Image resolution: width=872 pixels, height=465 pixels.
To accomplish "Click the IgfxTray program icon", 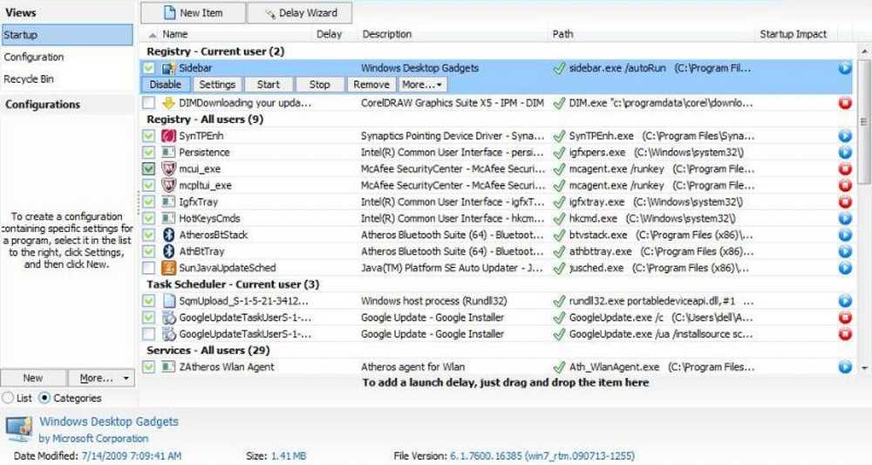I will tap(168, 202).
